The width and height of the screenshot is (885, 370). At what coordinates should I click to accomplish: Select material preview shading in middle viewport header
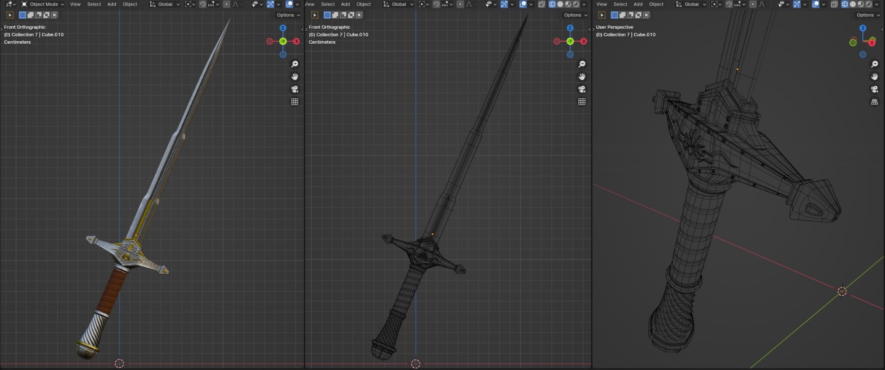tap(568, 5)
